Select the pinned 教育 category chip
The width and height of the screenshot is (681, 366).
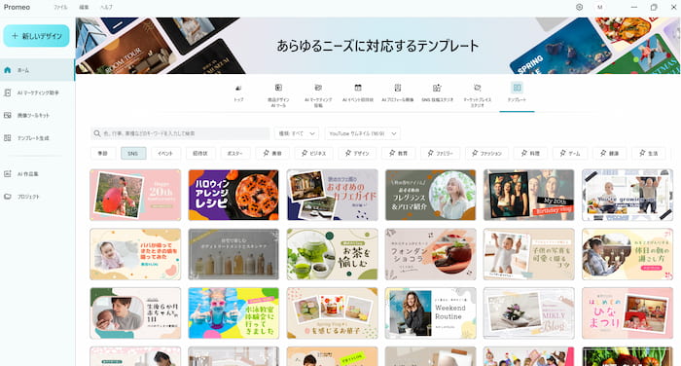click(x=398, y=154)
